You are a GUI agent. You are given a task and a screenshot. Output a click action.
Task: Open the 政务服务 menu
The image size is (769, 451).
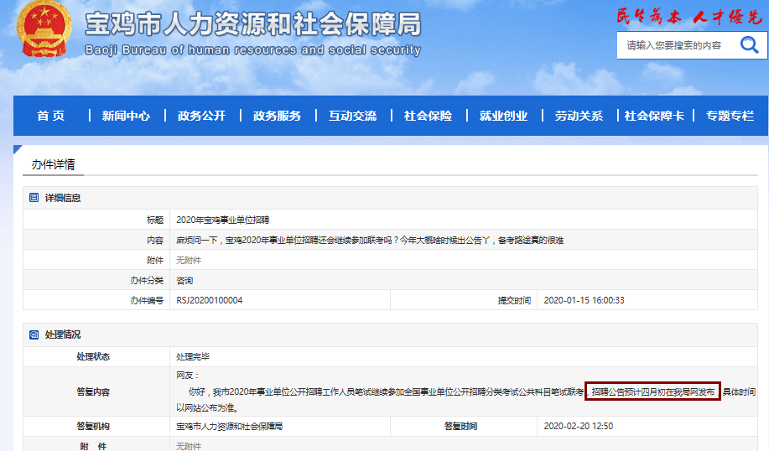coord(277,116)
